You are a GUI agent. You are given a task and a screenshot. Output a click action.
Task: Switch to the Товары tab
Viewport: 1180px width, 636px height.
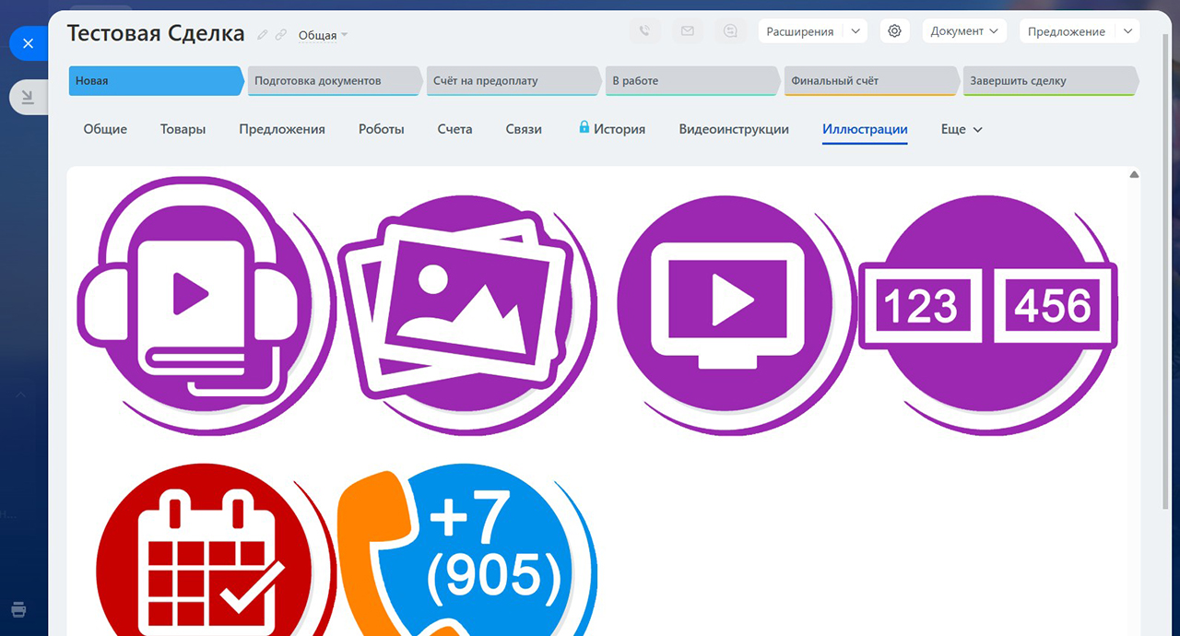[x=183, y=130]
